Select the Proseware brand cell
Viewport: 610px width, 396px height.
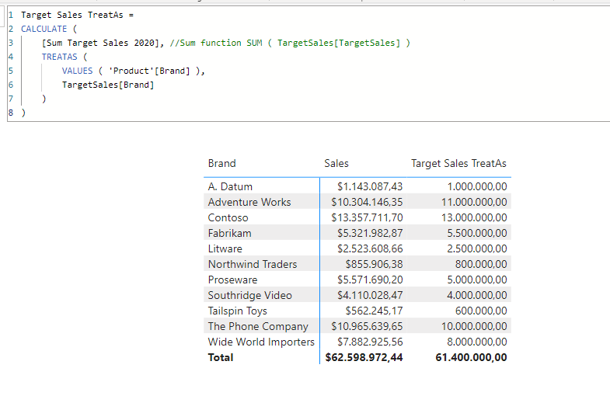tap(232, 280)
